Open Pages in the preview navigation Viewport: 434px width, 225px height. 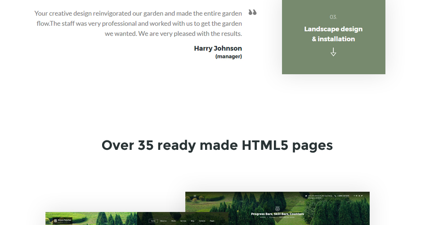(x=212, y=221)
